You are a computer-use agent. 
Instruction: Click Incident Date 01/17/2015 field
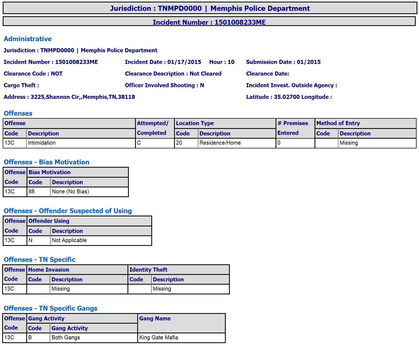point(163,62)
